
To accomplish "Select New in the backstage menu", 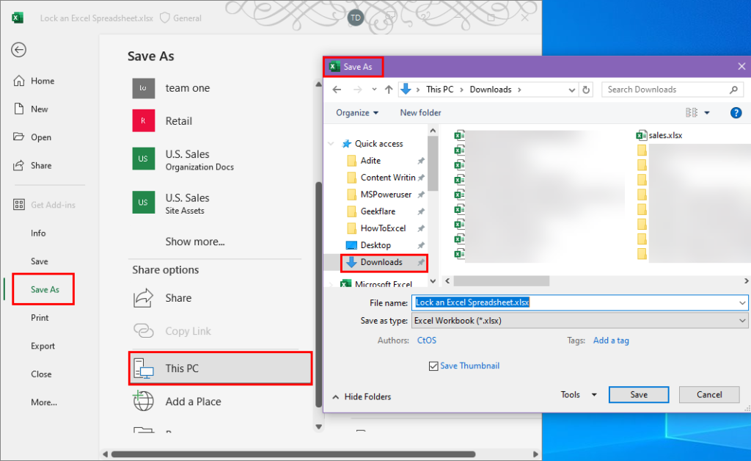I will tap(40, 109).
